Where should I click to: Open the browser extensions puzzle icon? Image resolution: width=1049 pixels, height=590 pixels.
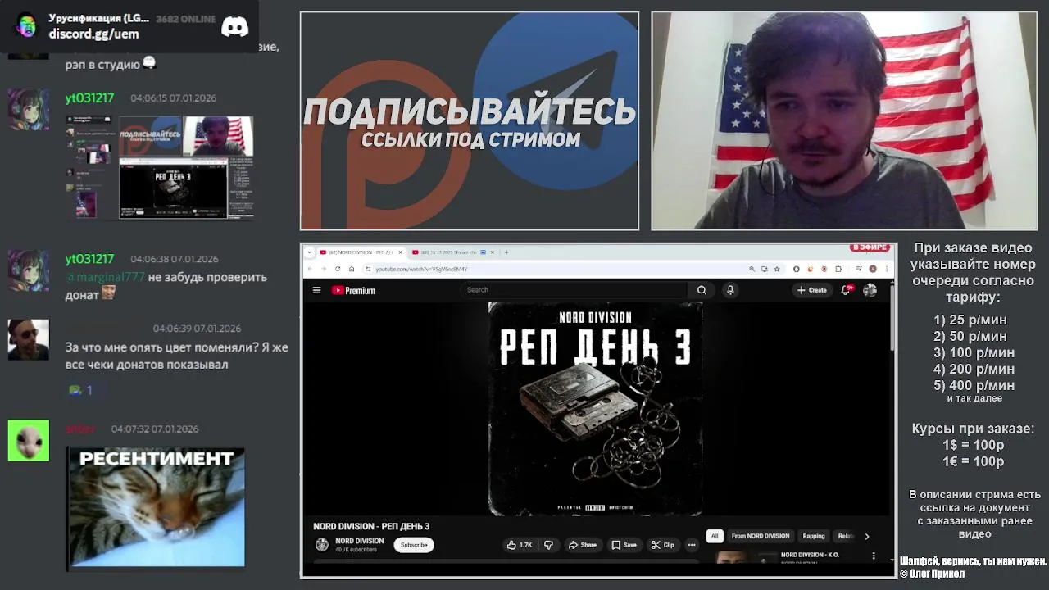(x=838, y=269)
